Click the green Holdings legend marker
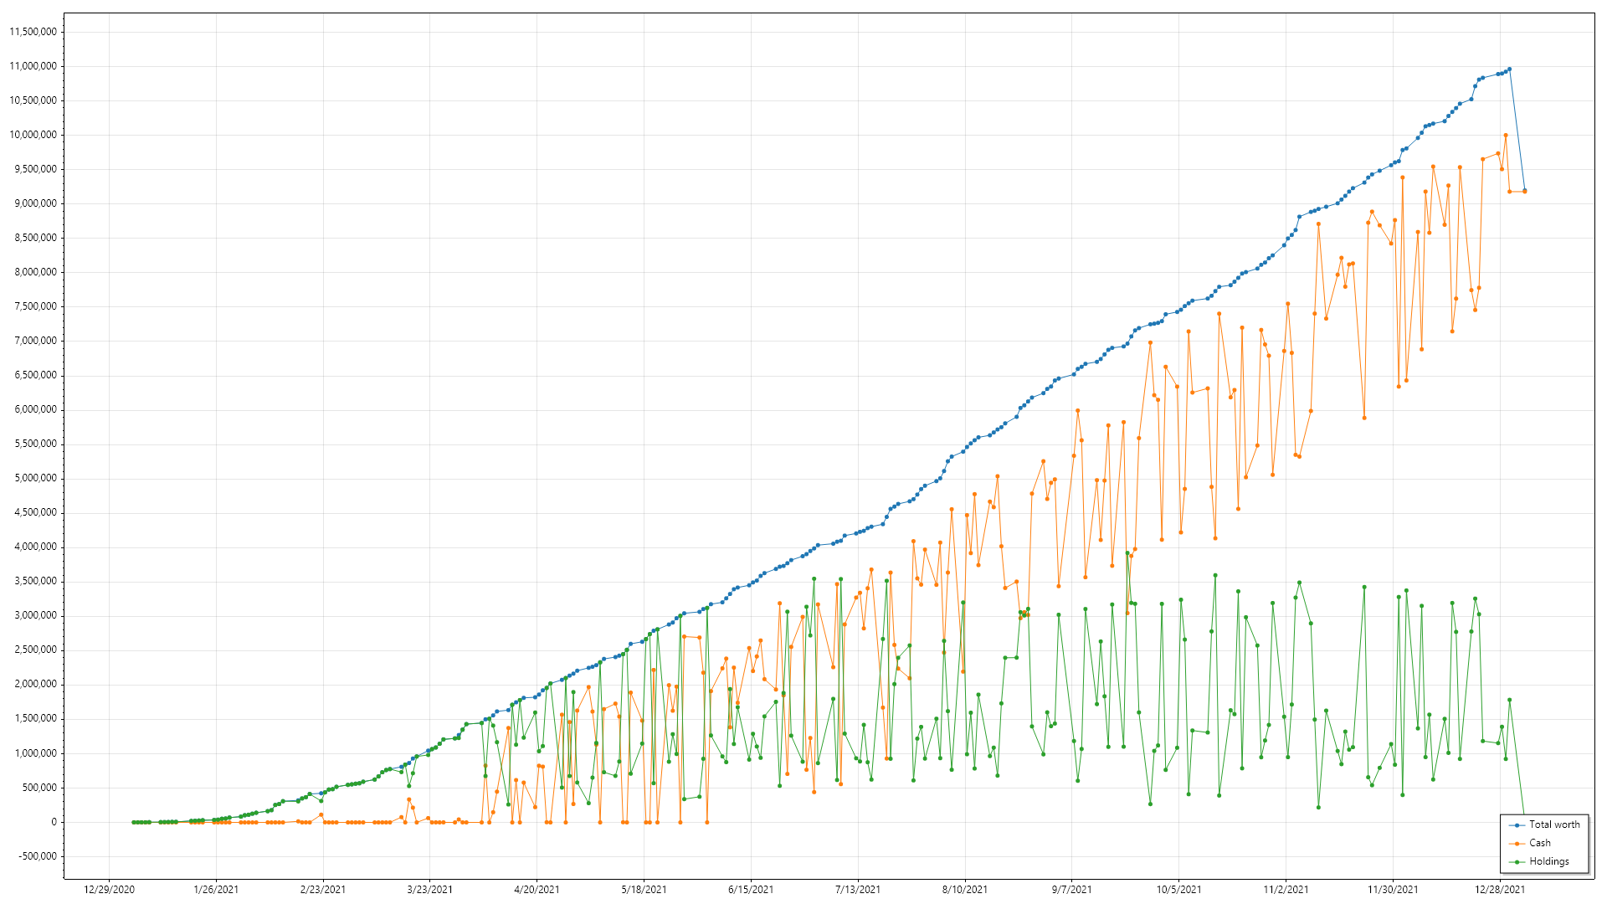1607x904 pixels. point(1517,862)
